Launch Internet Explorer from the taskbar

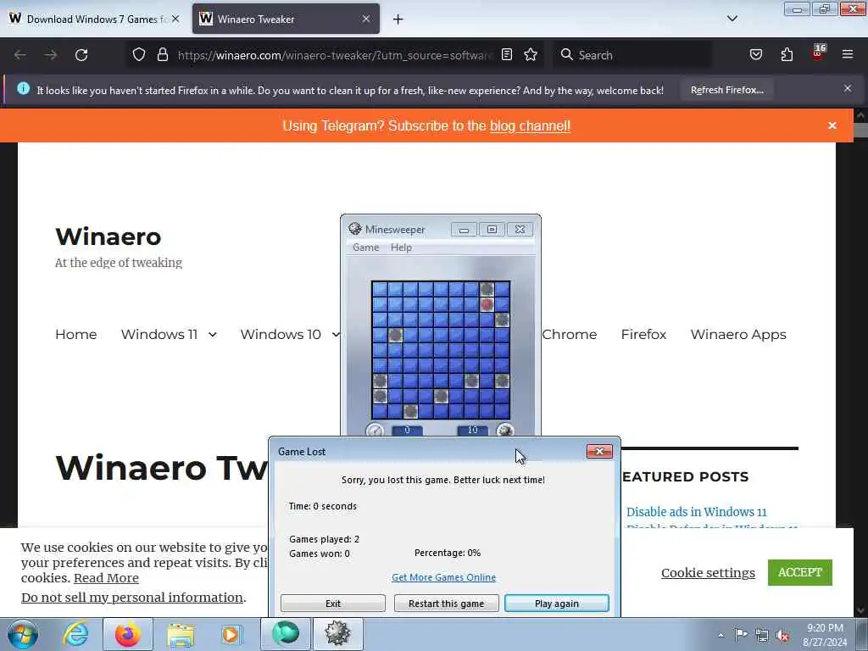point(75,634)
